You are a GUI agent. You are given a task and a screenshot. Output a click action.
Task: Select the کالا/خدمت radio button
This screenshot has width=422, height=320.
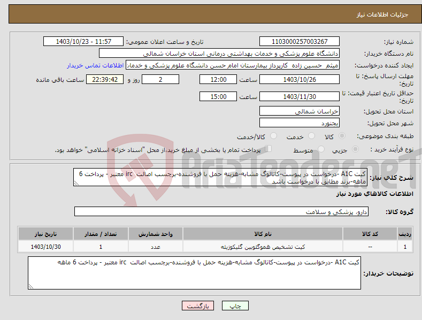(x=273, y=136)
